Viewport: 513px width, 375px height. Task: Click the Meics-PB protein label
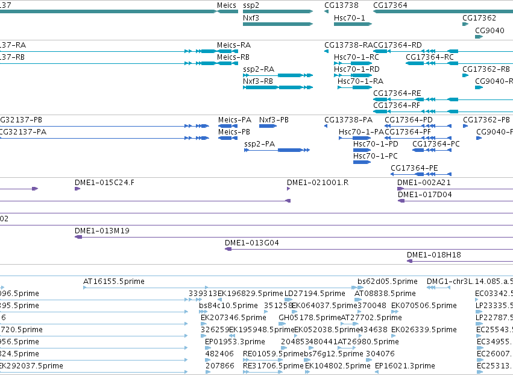click(234, 132)
